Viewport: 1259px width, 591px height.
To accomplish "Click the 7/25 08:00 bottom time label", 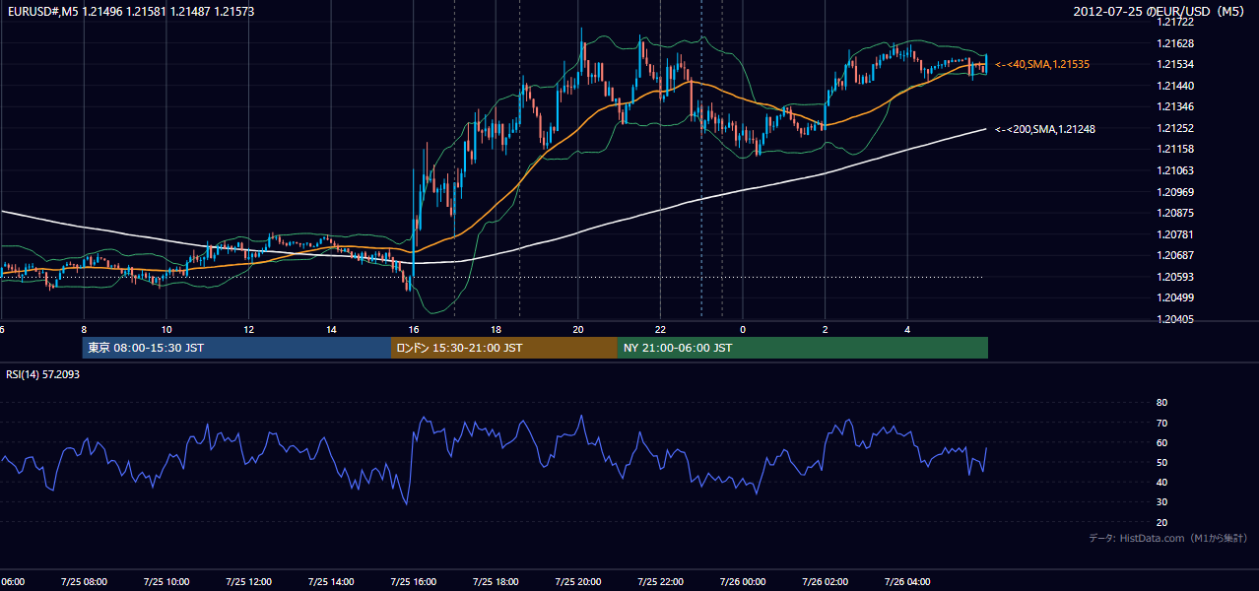I will [84, 581].
